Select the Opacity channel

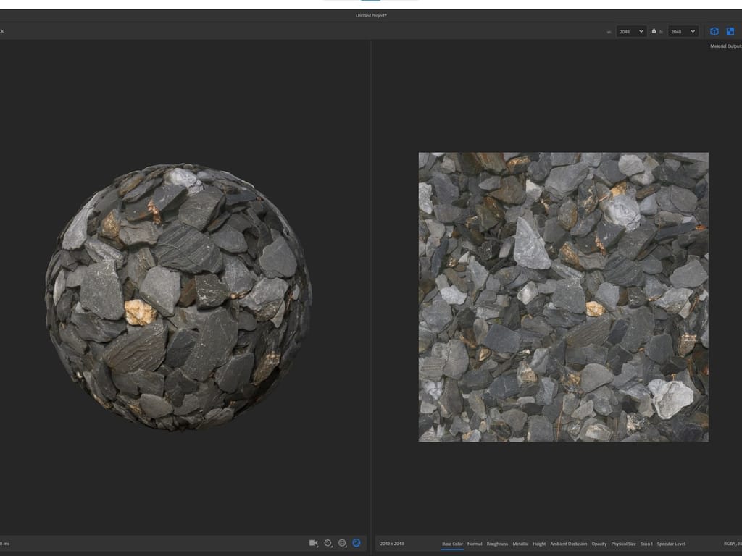(x=599, y=544)
